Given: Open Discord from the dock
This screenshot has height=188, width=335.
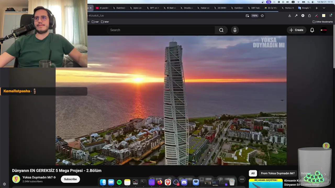Looking at the screenshot, I should point(184,182).
